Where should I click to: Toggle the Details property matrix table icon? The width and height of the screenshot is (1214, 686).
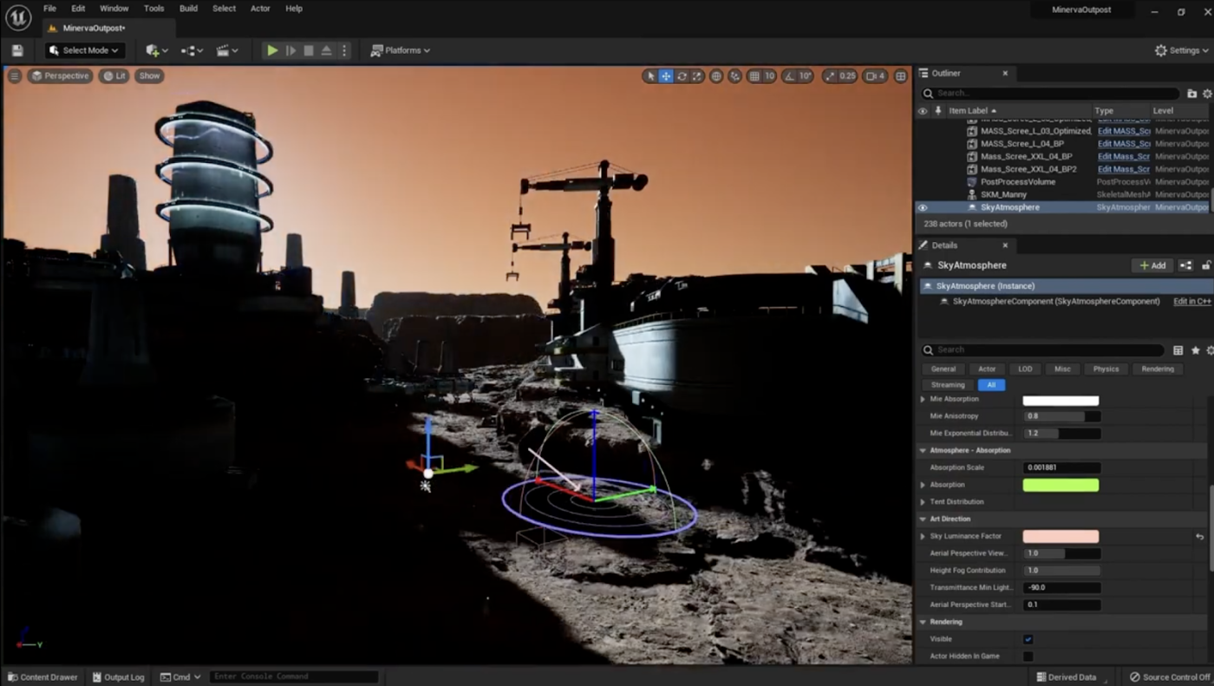(1178, 350)
